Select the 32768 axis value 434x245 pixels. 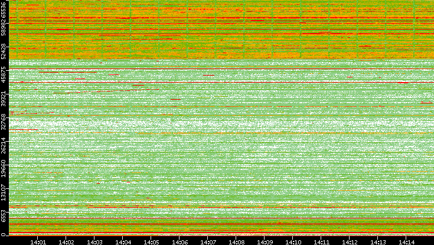3,121
